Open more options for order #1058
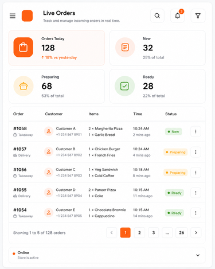The image size is (215, 269). 196,131
